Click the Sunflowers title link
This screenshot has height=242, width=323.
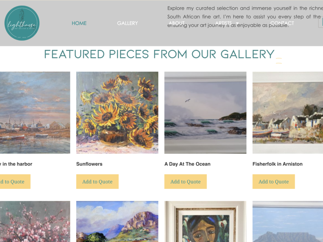[x=89, y=164]
